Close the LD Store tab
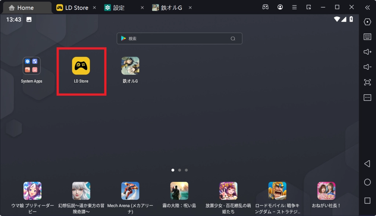Image resolution: width=376 pixels, height=216 pixels. (x=94, y=8)
